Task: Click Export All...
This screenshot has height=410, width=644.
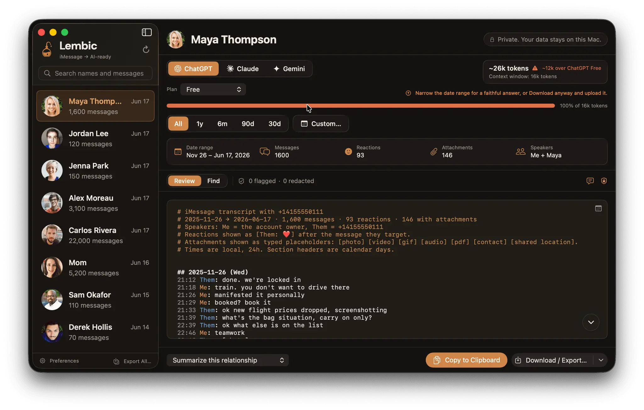Action: click(132, 361)
